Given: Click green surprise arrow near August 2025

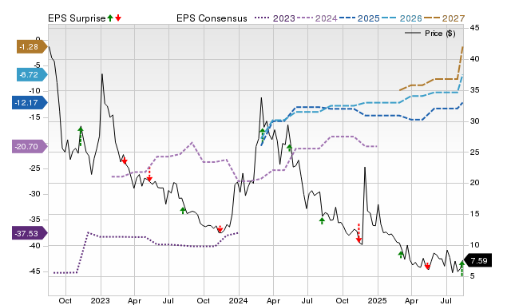Looking at the screenshot, I should tap(461, 268).
